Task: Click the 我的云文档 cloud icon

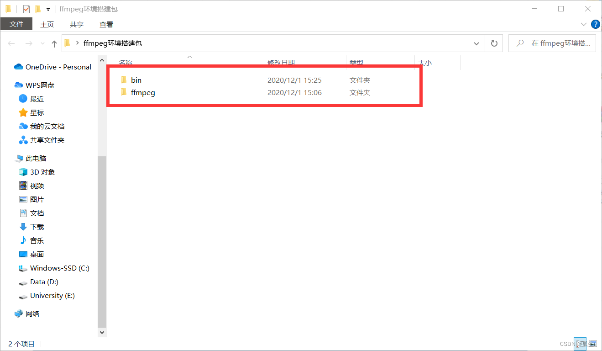Action: click(x=23, y=126)
